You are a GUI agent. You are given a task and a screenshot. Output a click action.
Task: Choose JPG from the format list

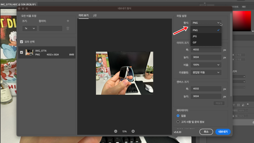point(206,36)
